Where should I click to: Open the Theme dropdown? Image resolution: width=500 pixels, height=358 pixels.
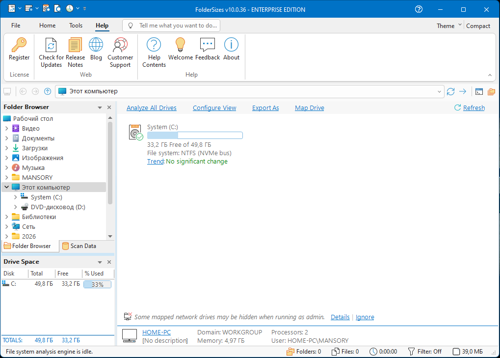[x=449, y=26]
